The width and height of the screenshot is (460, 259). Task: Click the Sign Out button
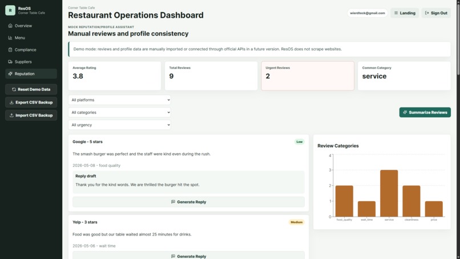pos(436,13)
